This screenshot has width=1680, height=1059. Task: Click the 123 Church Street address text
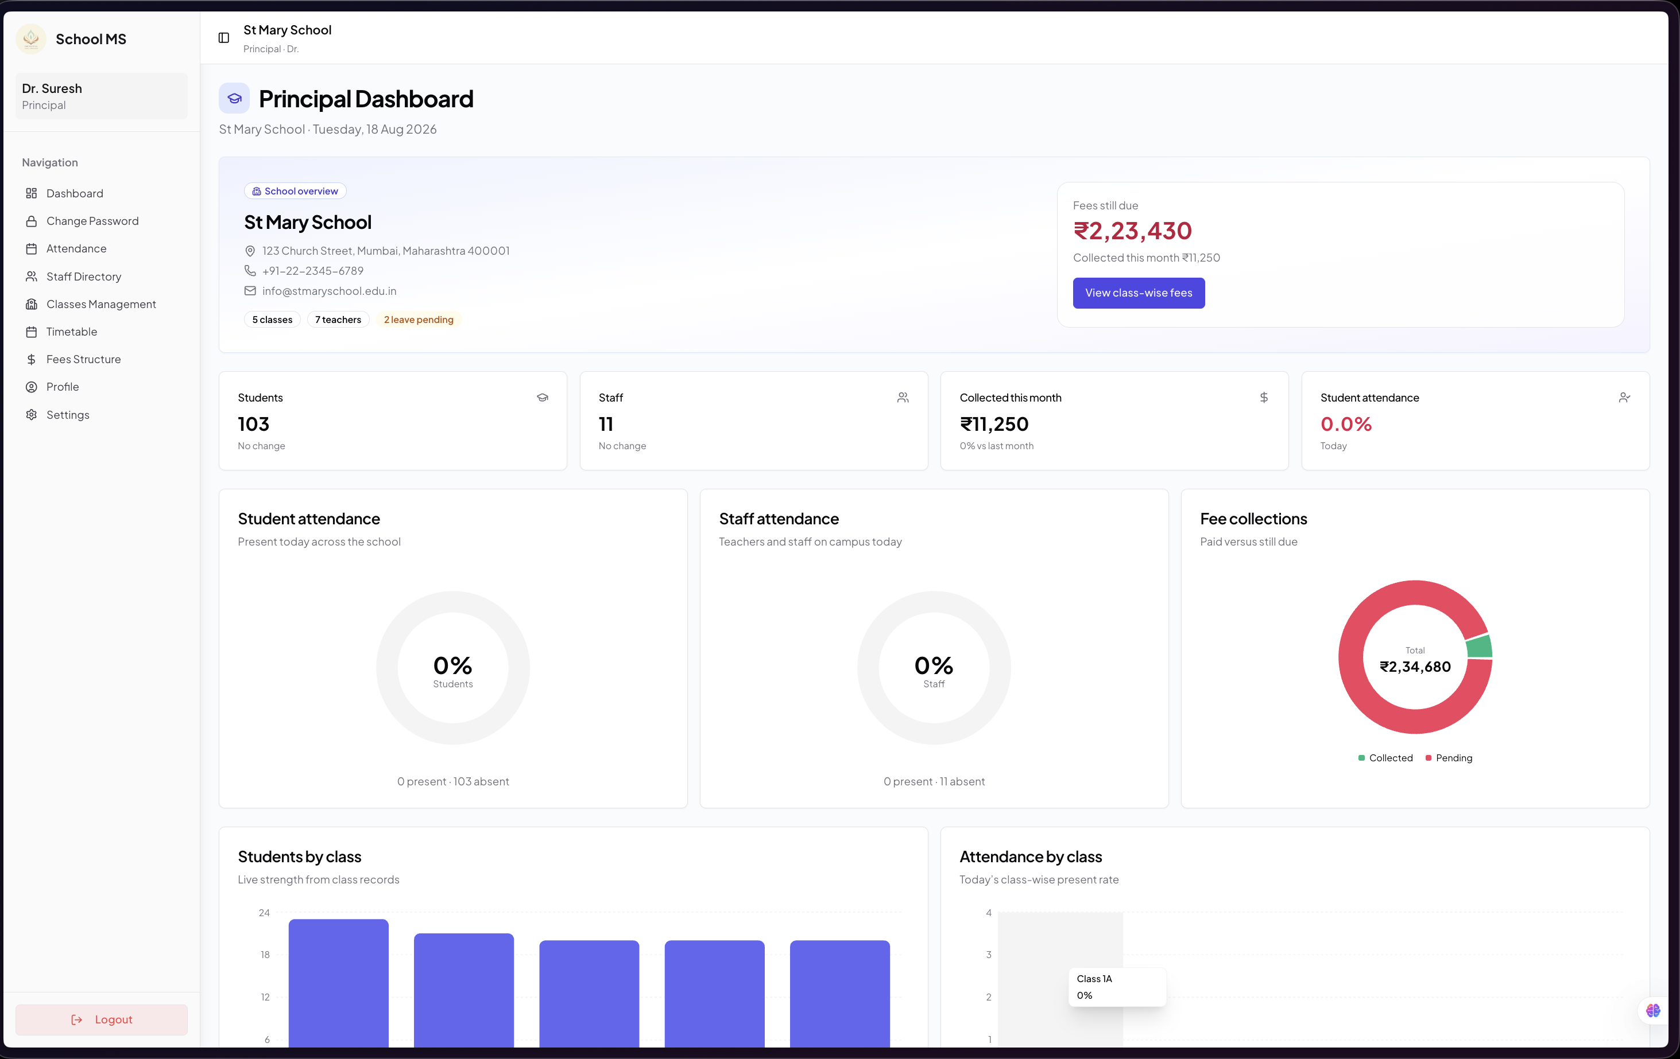pyautogui.click(x=386, y=251)
